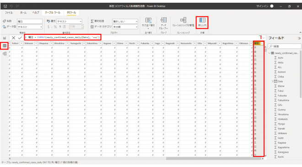Open Manage Relationships (リレーションシップの管理)

[x=183, y=22]
